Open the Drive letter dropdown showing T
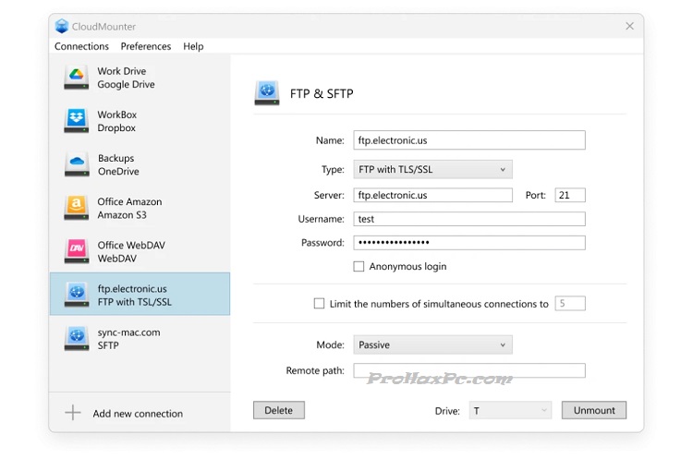 (x=510, y=410)
